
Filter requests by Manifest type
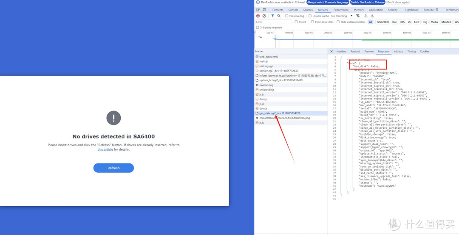click(446, 22)
